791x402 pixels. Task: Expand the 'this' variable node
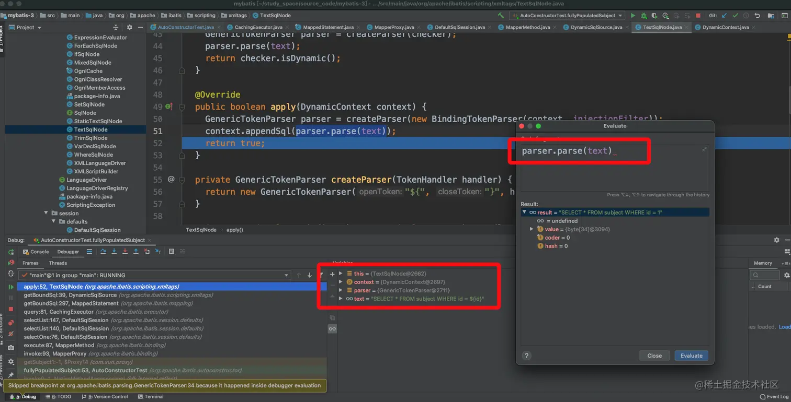coord(341,274)
